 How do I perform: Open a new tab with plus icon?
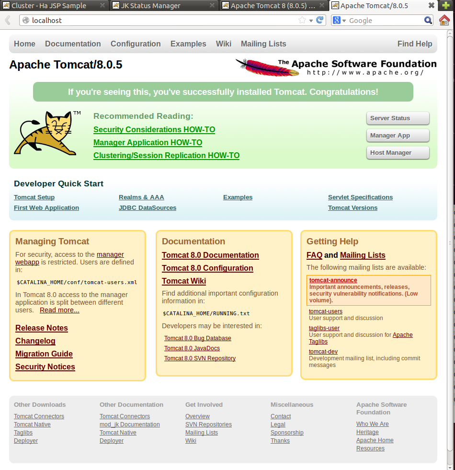tap(446, 5)
